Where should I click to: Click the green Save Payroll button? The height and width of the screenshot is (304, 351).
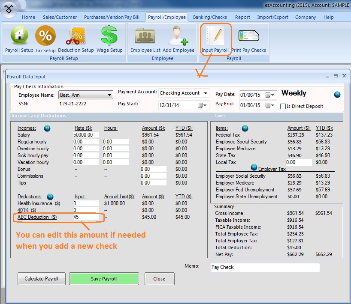[104, 279]
